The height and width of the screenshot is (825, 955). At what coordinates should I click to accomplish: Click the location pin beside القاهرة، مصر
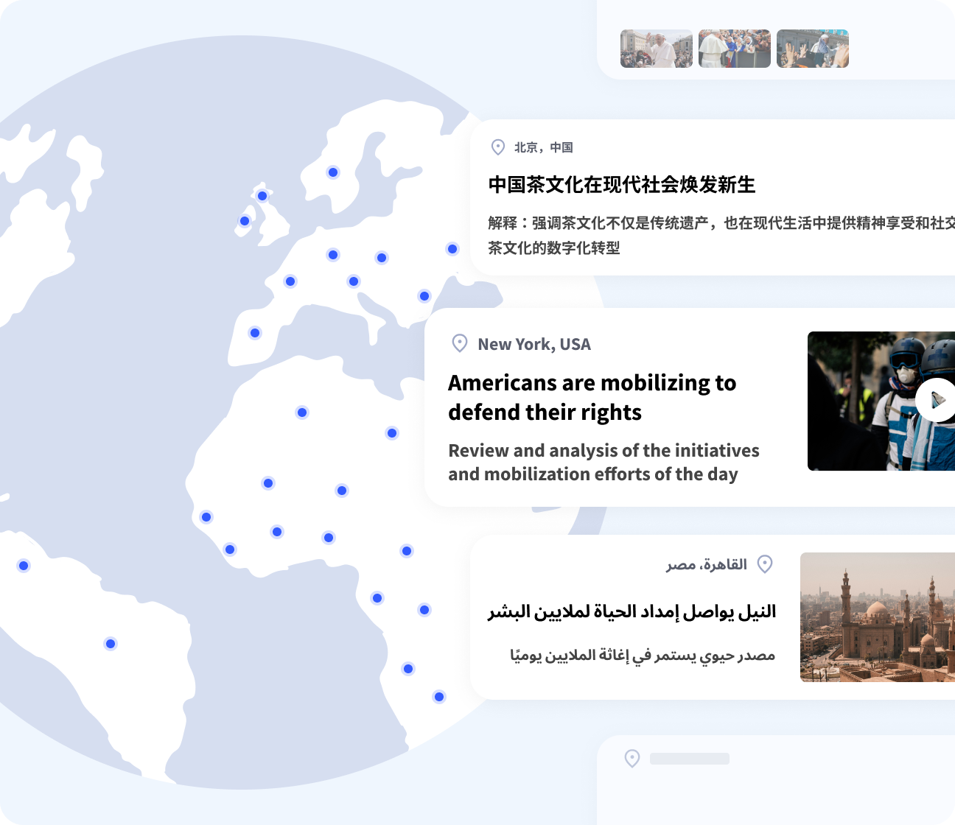point(765,564)
